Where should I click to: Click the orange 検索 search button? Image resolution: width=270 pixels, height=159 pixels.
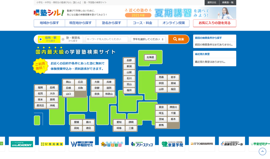179,39
